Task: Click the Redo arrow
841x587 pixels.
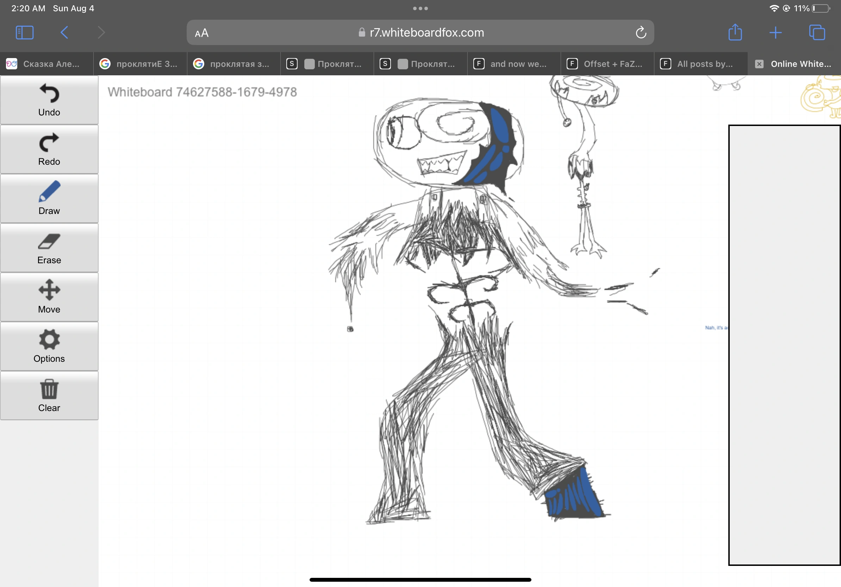Action: coord(49,149)
